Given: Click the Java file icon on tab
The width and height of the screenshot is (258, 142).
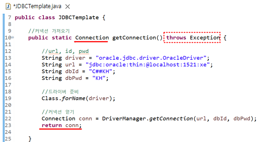Looking at the screenshot, I should click(8, 6).
